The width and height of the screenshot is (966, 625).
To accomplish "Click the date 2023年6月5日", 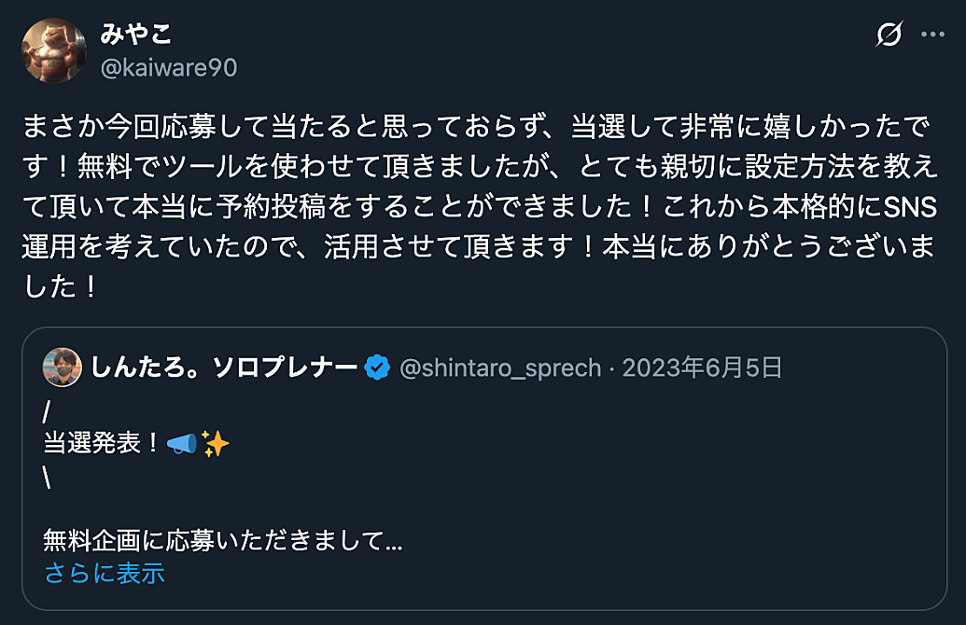I will [x=702, y=368].
